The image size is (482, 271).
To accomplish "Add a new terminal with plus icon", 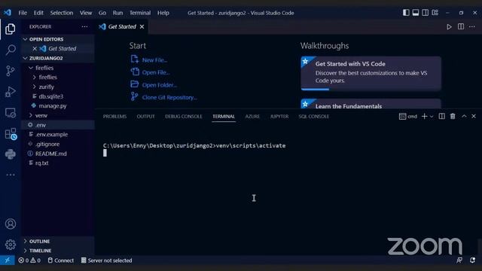I will coord(425,117).
